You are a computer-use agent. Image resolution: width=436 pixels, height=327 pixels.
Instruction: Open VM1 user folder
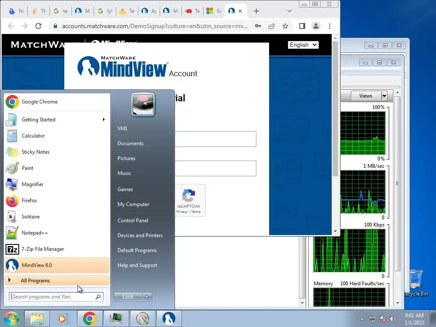(x=122, y=129)
